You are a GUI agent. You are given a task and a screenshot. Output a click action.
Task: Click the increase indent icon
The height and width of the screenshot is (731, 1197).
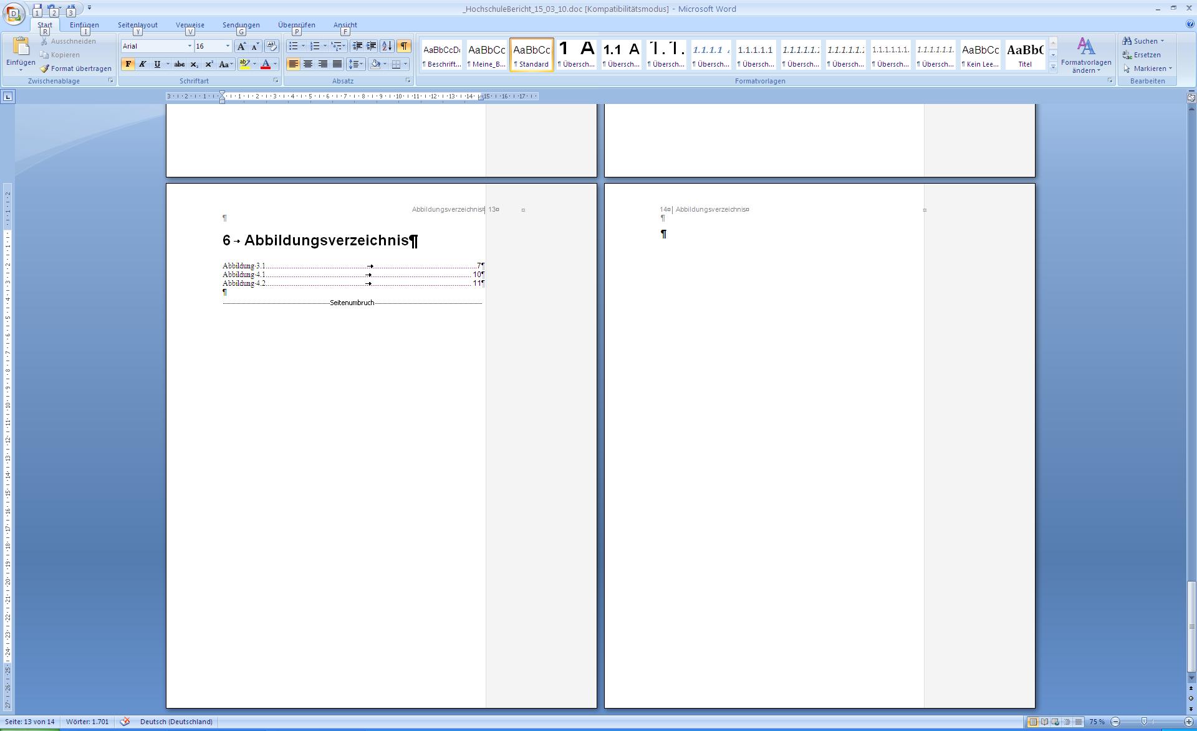pyautogui.click(x=372, y=46)
